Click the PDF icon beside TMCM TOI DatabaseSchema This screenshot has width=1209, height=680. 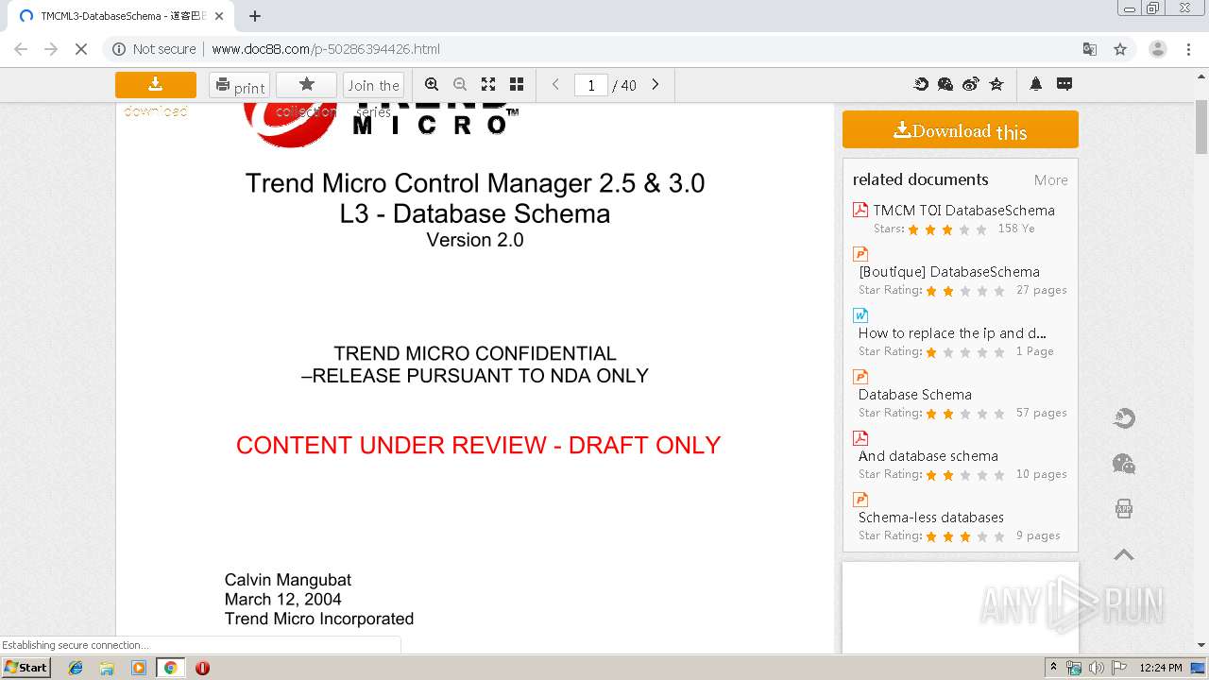(x=860, y=210)
